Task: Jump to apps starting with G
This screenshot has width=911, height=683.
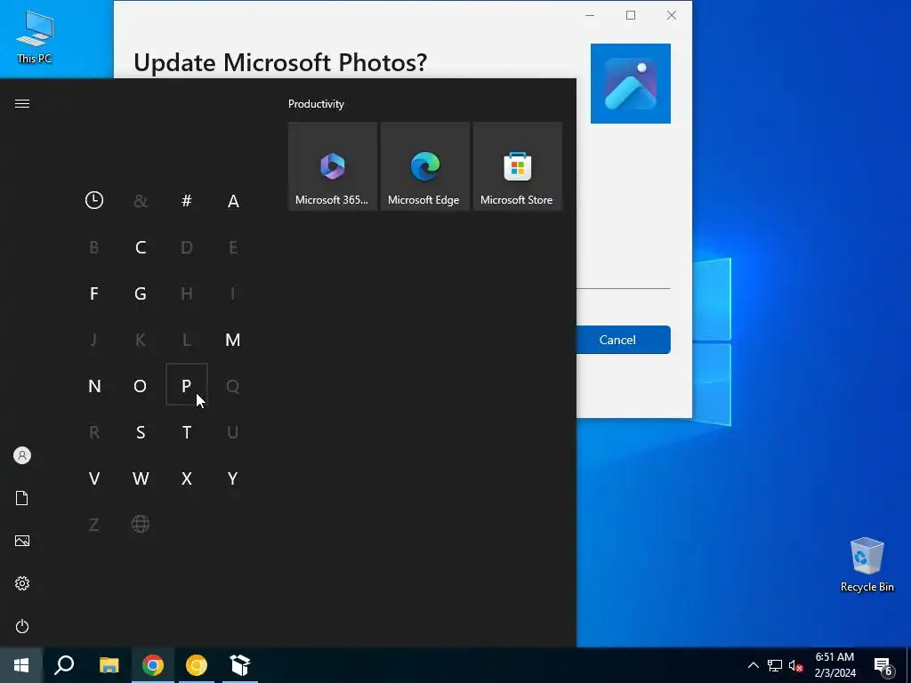Action: [140, 293]
